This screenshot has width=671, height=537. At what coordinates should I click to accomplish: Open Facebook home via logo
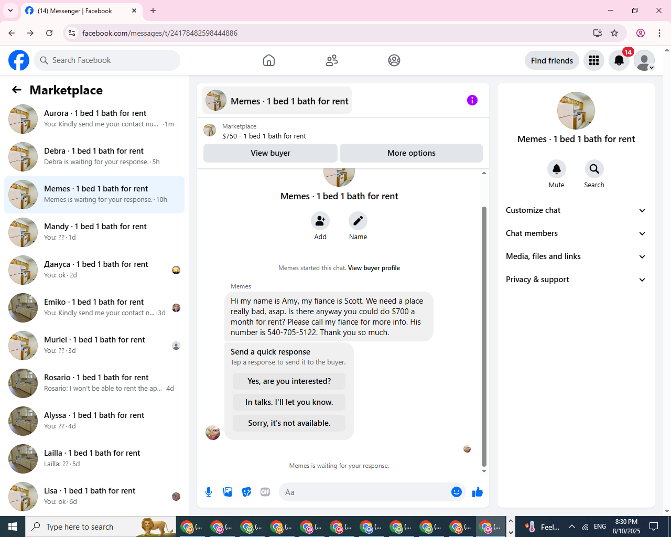coord(19,60)
